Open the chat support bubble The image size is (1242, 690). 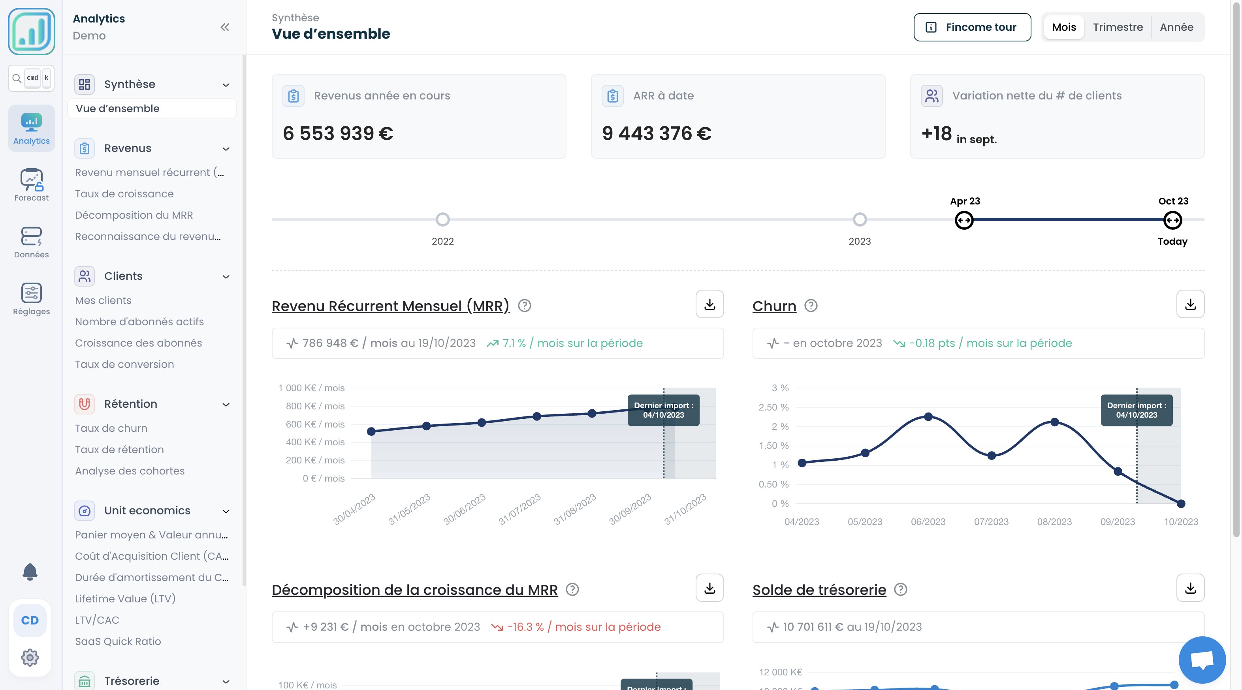coord(1201,660)
